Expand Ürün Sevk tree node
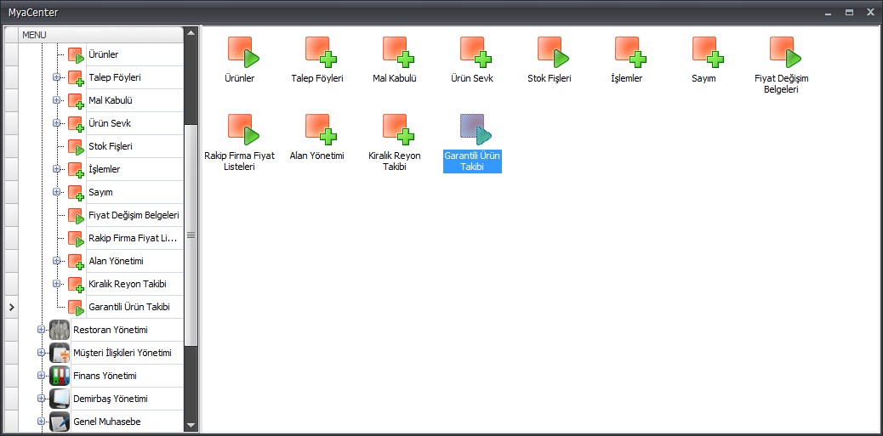 click(56, 122)
